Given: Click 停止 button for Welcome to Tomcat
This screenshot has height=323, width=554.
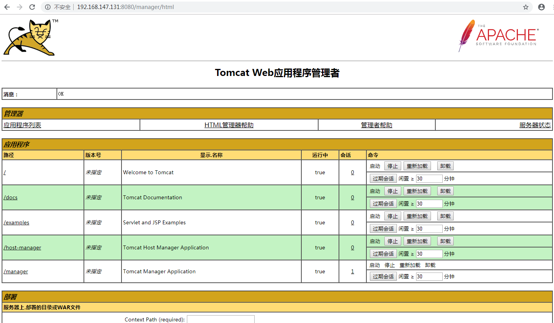Looking at the screenshot, I should coord(393,166).
